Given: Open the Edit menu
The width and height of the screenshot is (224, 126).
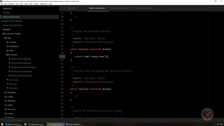Looking at the screenshot, I should point(6,4).
